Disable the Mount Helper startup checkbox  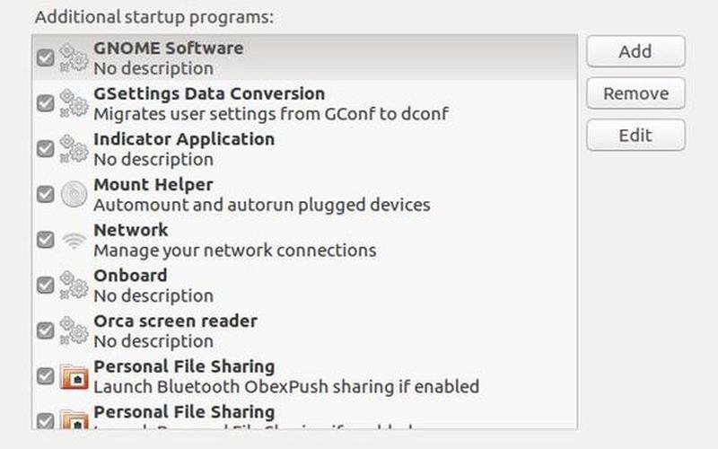point(46,194)
